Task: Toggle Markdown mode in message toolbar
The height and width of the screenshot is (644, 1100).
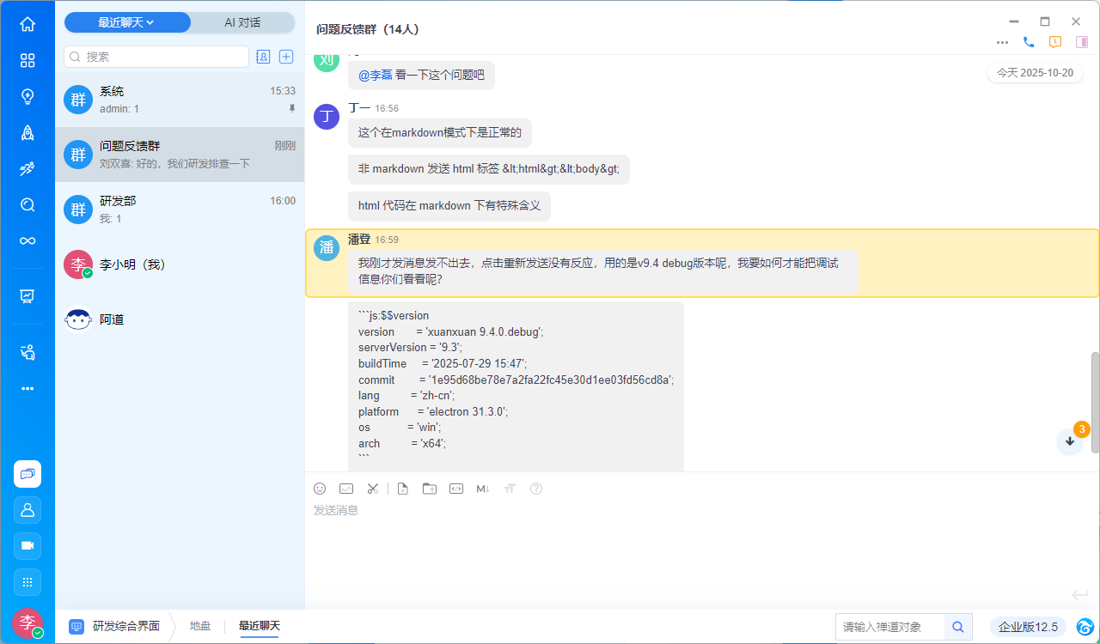Action: click(483, 489)
